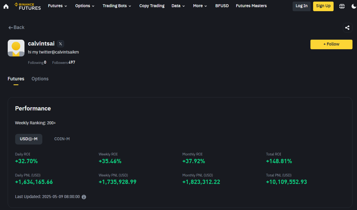This screenshot has height=210, width=357.
Task: Open calvintsai's X (Twitter) badge
Action: pyautogui.click(x=60, y=44)
